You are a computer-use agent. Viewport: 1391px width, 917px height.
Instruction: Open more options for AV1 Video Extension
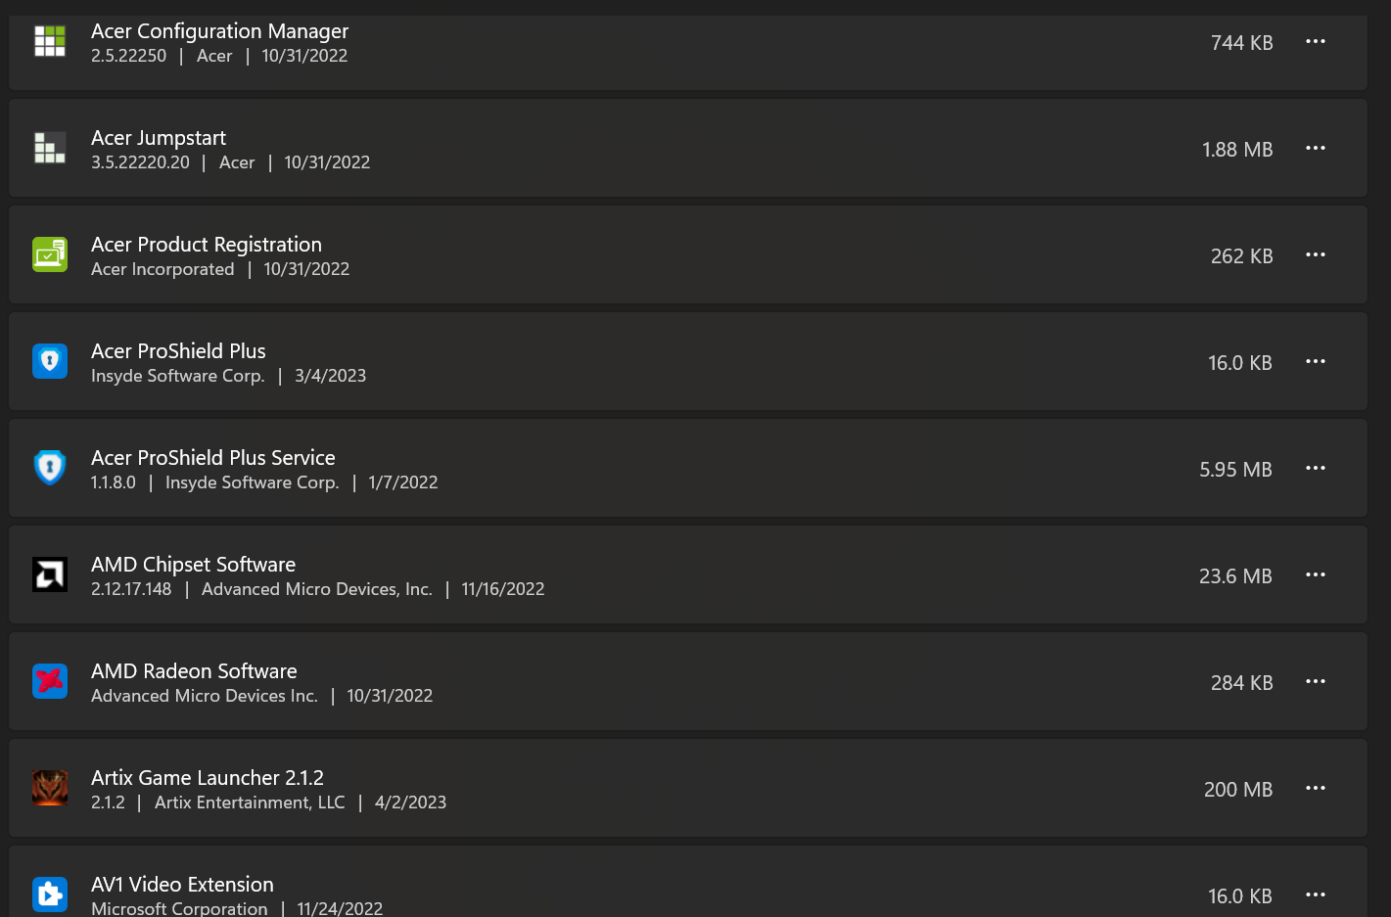[x=1316, y=894]
